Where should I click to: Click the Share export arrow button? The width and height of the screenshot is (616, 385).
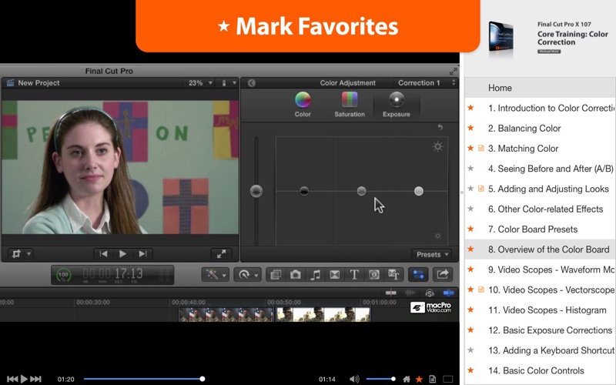(442, 275)
